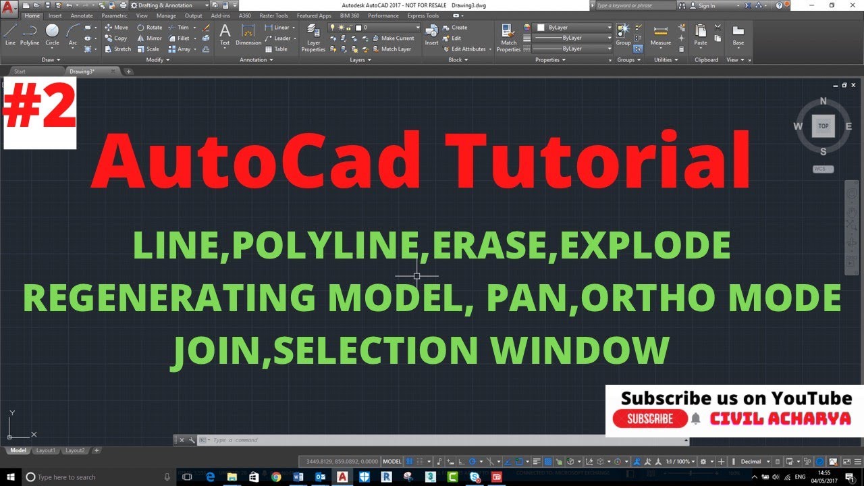Click the Erase tool icon

(206, 28)
